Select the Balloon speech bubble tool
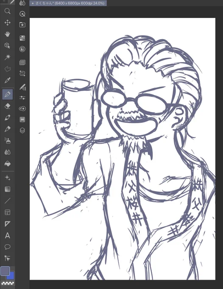Viewport: 223px width, 289px height. coord(7,247)
